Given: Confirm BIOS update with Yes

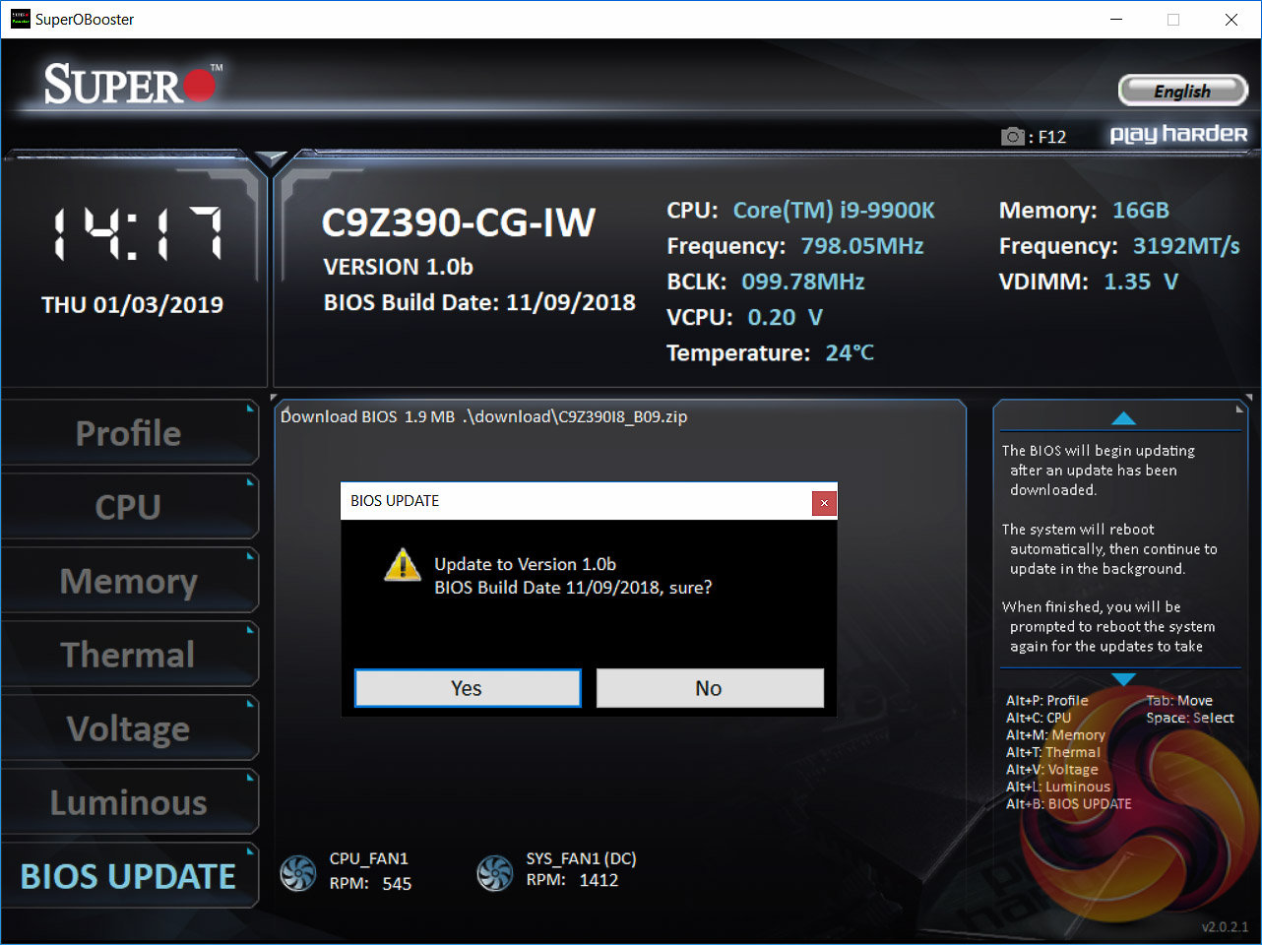Looking at the screenshot, I should (468, 688).
